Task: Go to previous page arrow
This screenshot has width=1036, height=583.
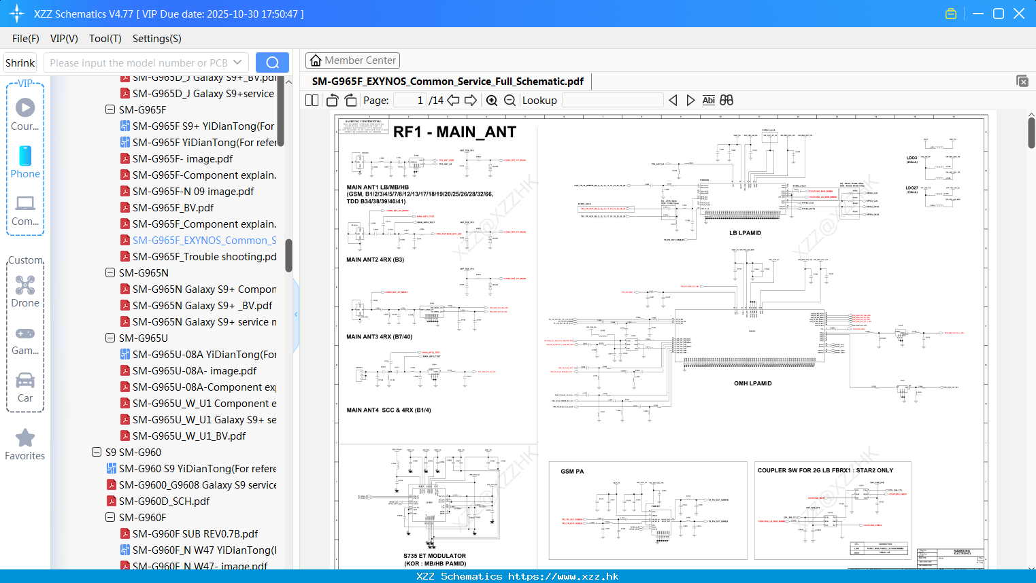Action: point(453,100)
